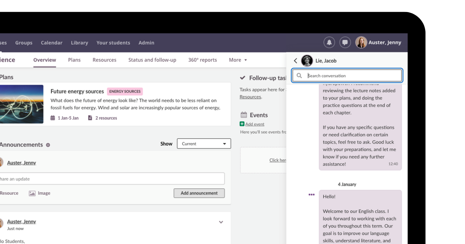Screen dimensions: 465x244
Task: Open the notifications bell icon
Action: (x=329, y=43)
